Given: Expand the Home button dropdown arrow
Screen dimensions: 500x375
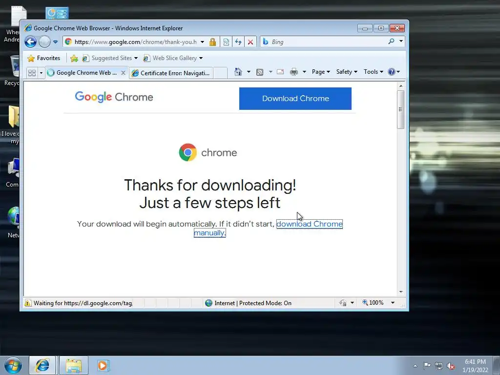Looking at the screenshot, I should coord(249,72).
